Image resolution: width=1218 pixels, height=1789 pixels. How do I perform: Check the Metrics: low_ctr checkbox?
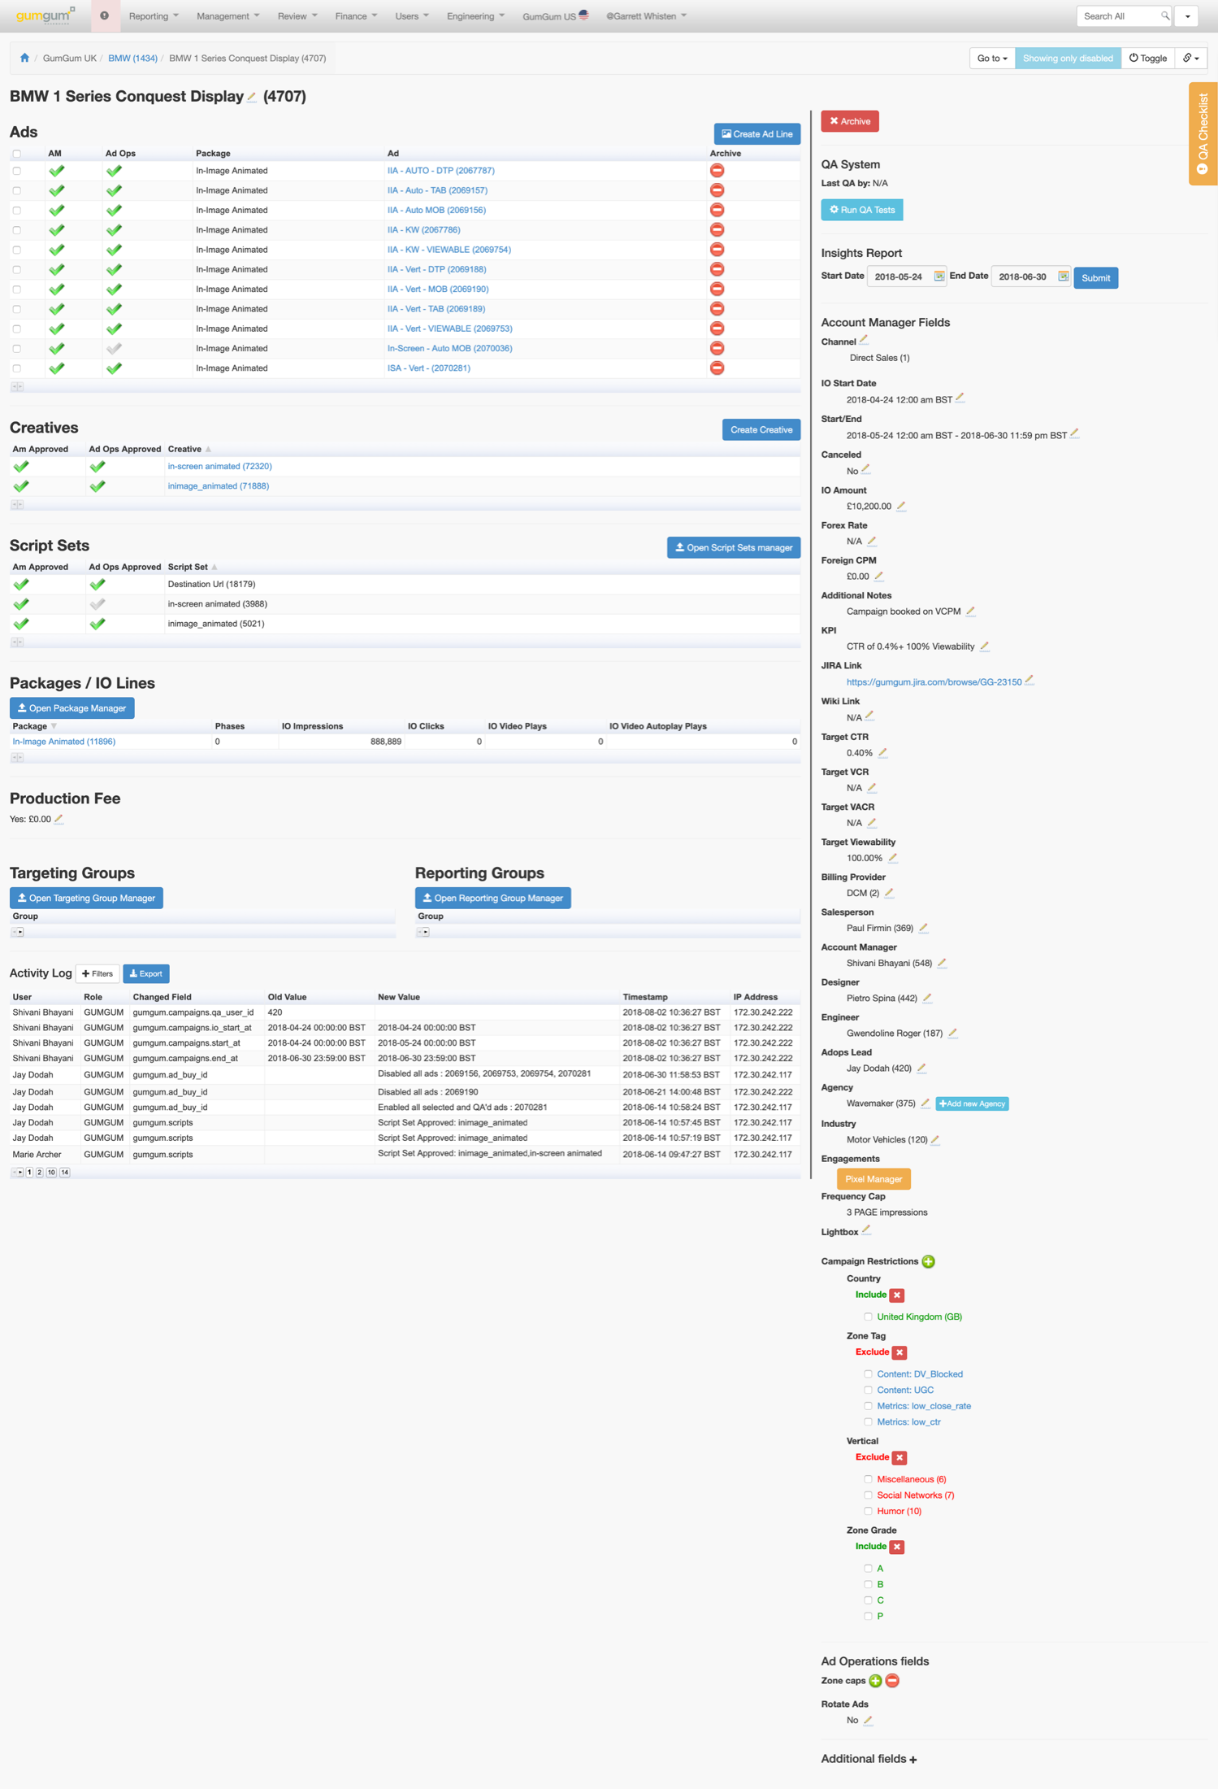click(868, 1422)
